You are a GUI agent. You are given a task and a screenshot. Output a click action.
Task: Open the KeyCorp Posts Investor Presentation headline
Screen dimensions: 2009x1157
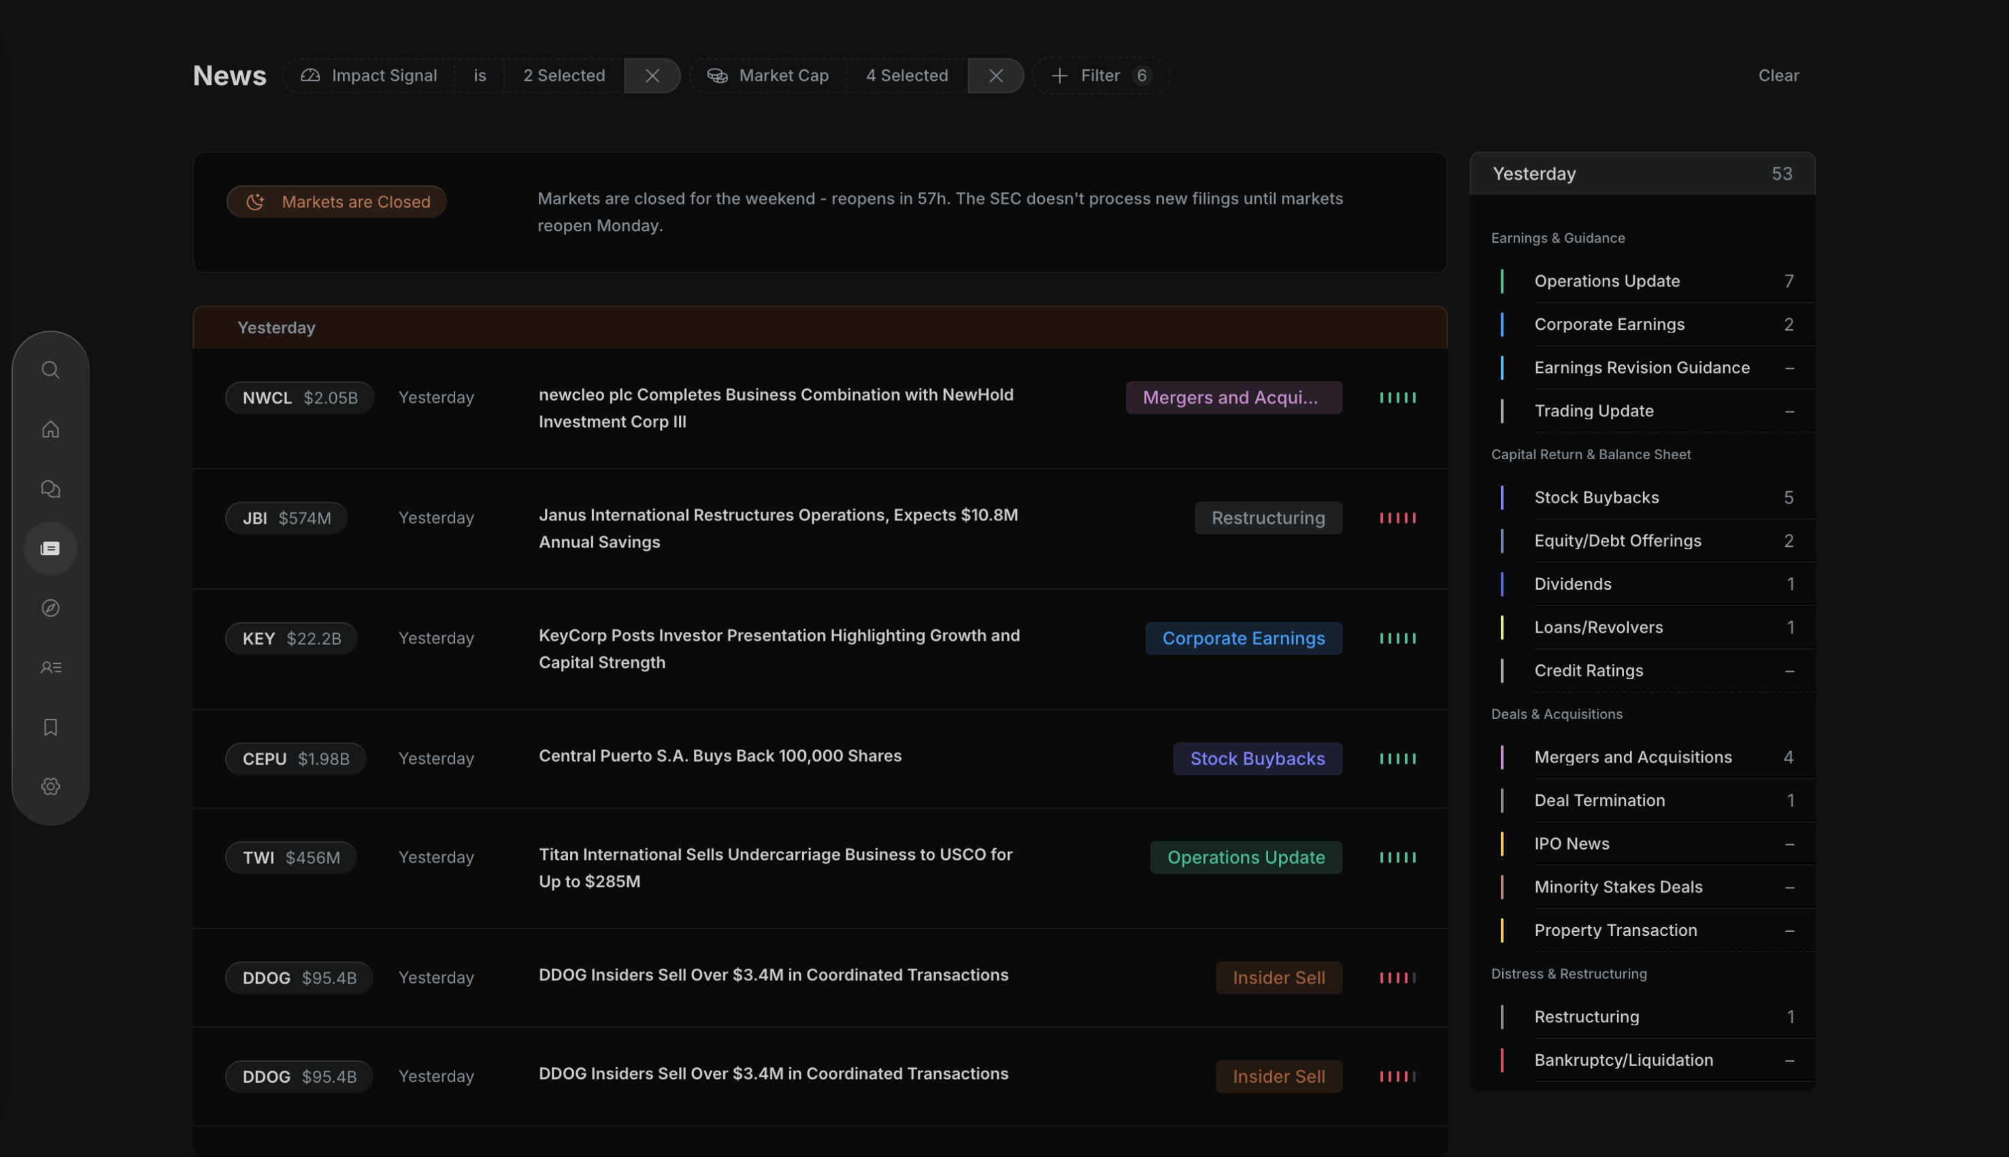pos(779,648)
